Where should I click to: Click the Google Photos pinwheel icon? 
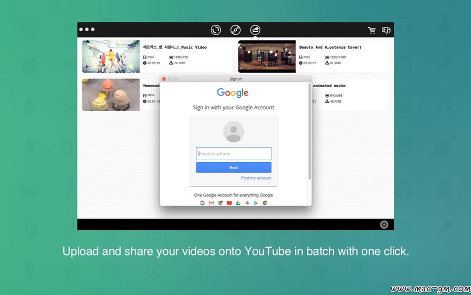(x=247, y=203)
